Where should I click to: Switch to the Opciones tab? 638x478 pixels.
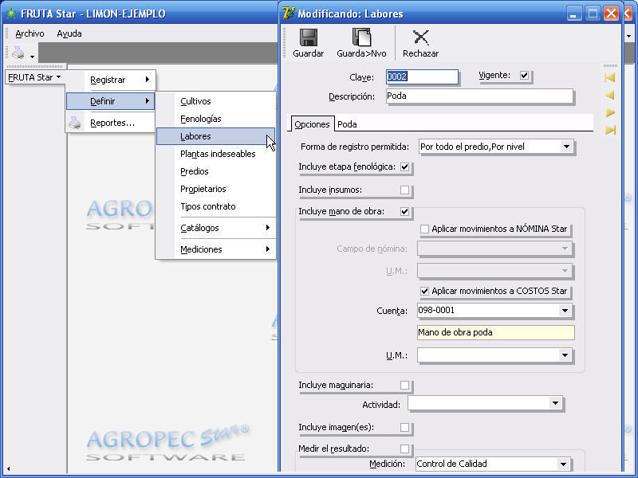pos(312,124)
